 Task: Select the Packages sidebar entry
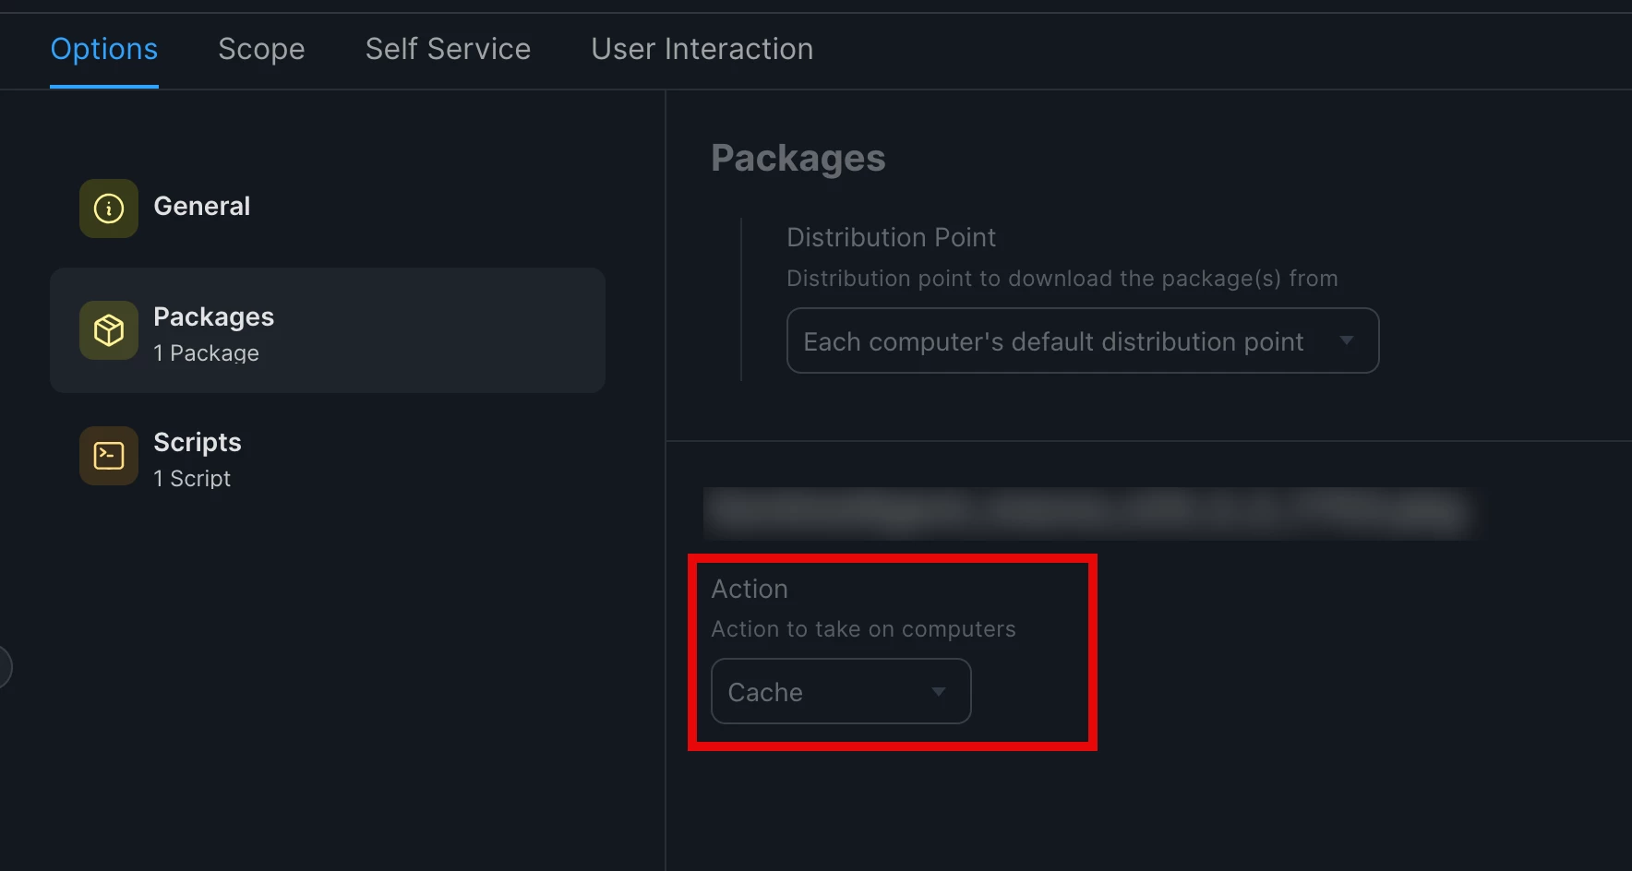tap(328, 330)
